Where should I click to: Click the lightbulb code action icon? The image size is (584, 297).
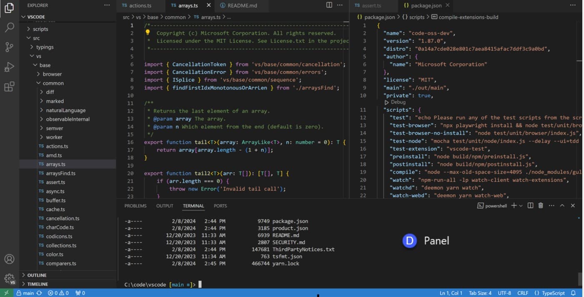pos(147,33)
